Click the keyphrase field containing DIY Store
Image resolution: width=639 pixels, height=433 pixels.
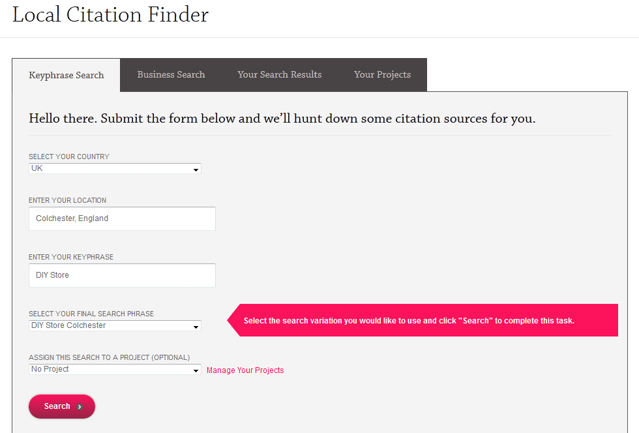tap(122, 275)
